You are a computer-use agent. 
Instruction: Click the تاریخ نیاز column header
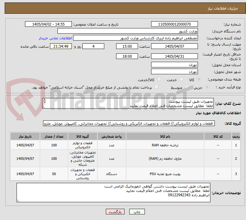[x=25, y=136]
